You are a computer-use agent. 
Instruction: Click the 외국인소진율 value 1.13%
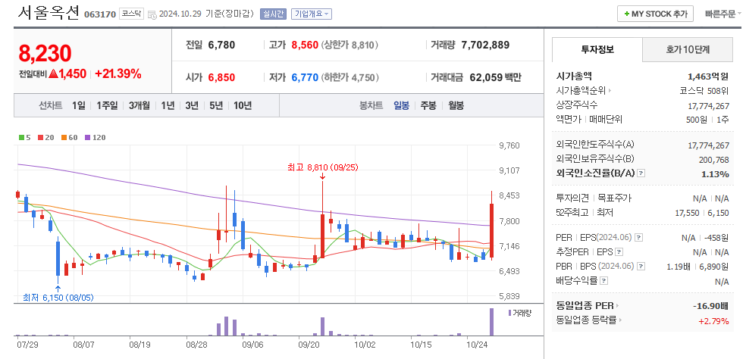pyautogui.click(x=715, y=173)
